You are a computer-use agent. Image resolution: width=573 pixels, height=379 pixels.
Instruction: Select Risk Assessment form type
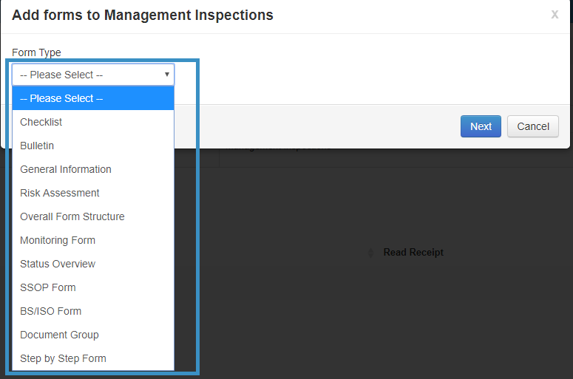pos(93,193)
